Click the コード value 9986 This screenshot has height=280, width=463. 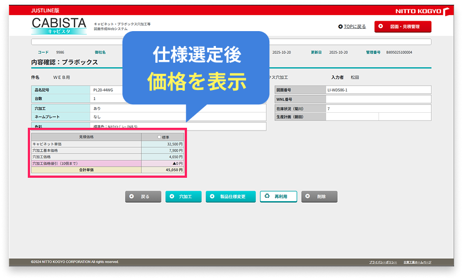(x=60, y=52)
